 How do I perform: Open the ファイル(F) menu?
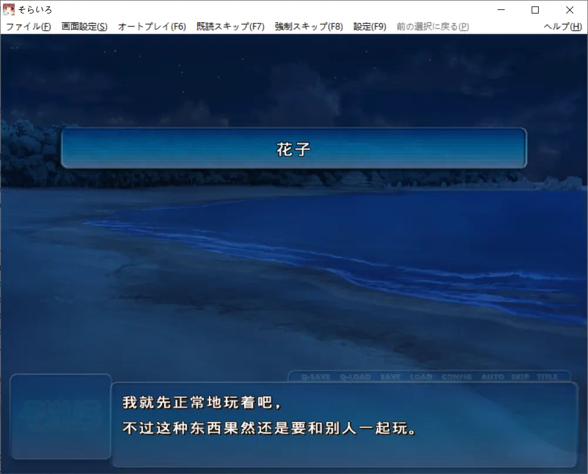pyautogui.click(x=29, y=26)
